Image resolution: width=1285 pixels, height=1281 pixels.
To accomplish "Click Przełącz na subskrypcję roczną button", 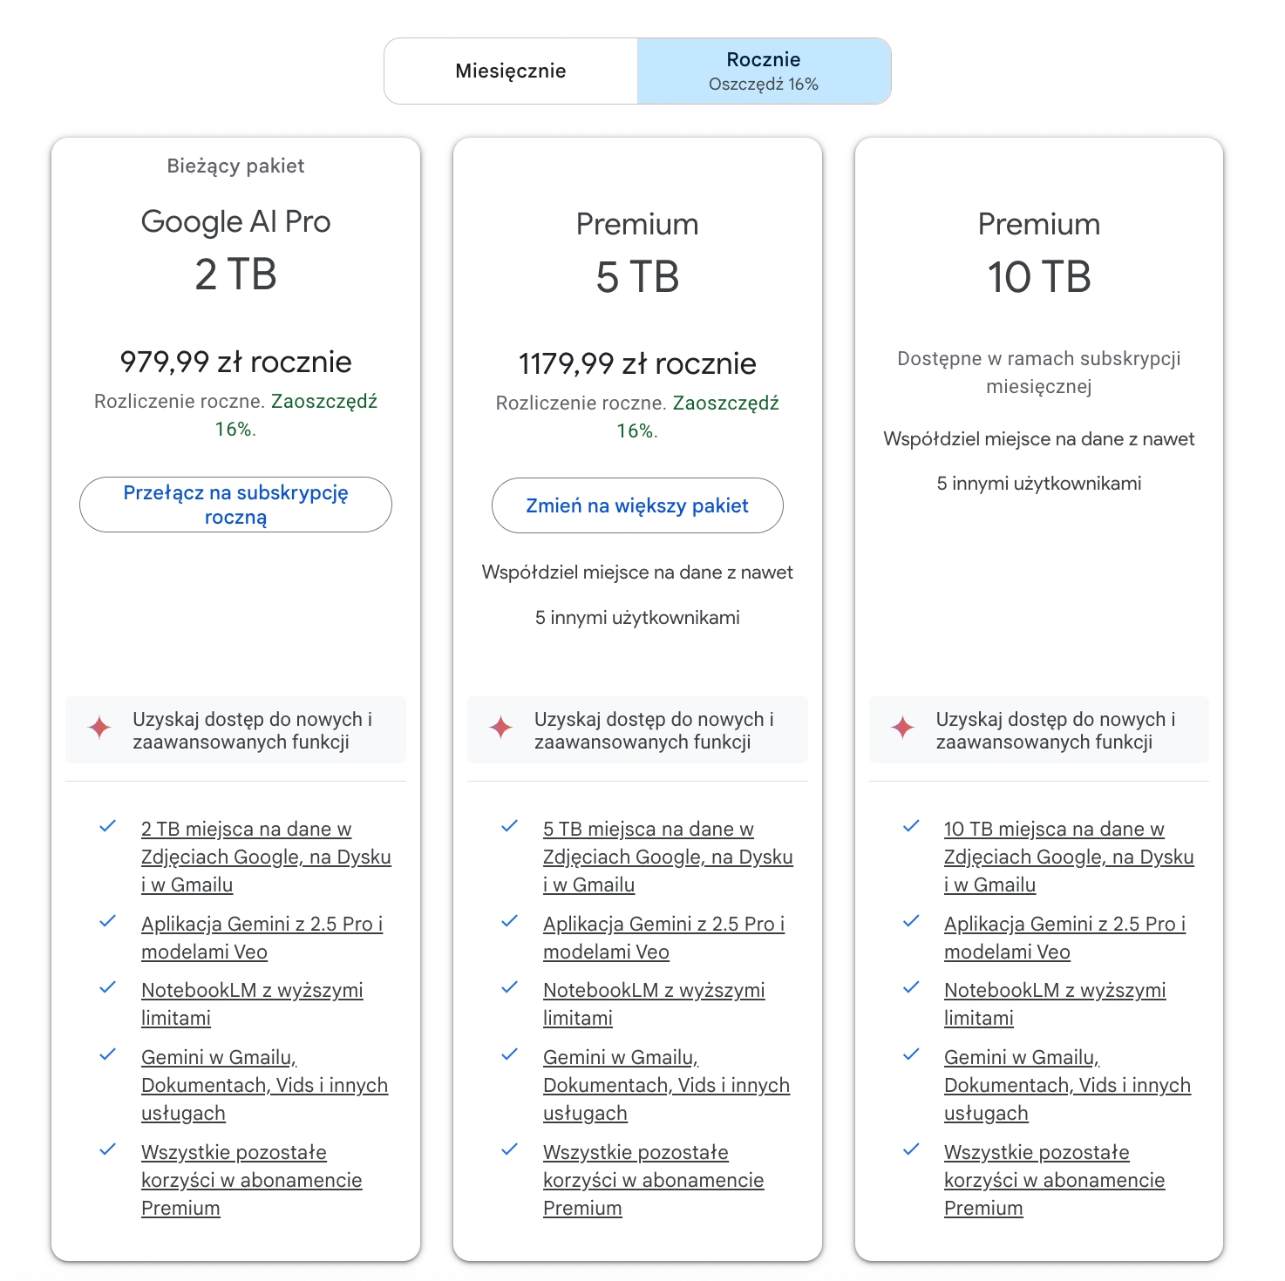I will pyautogui.click(x=235, y=505).
